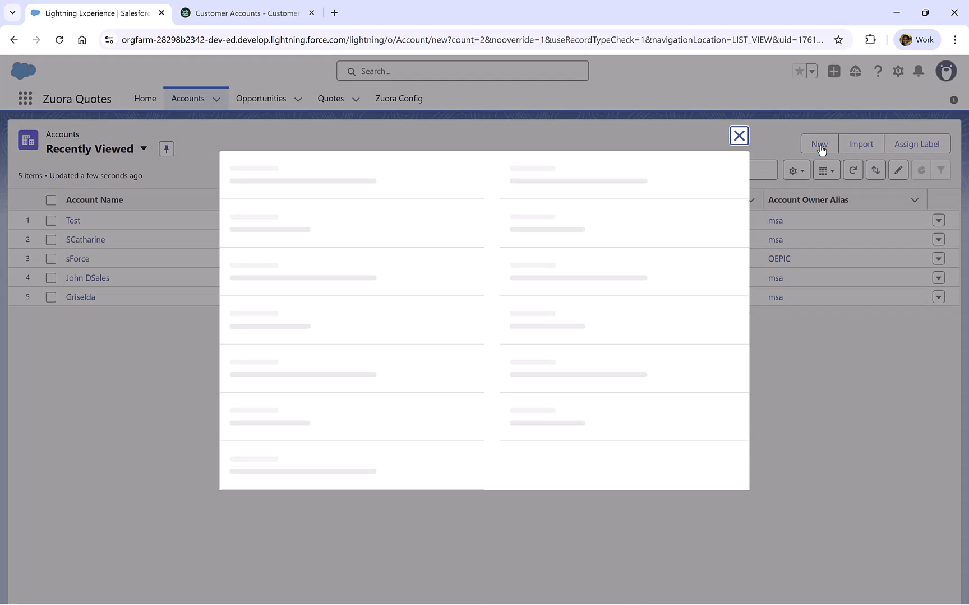Click the Refresh list icon
This screenshot has width=969, height=605.
[853, 170]
